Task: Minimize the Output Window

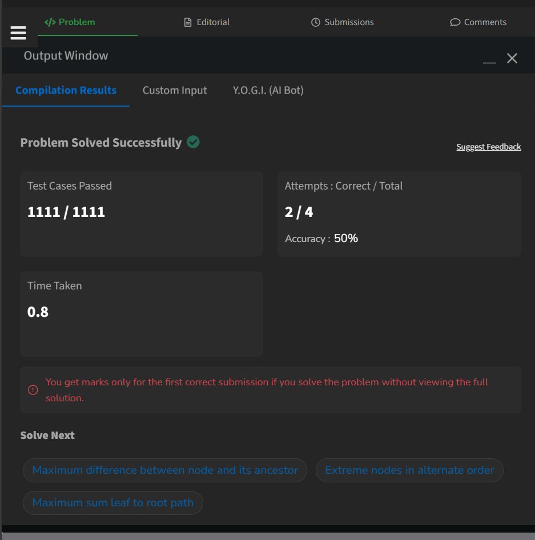Action: tap(489, 62)
